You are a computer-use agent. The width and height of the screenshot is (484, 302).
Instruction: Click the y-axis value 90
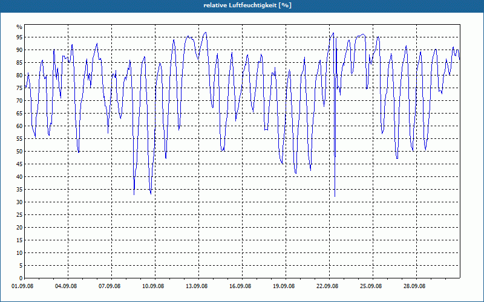click(19, 50)
